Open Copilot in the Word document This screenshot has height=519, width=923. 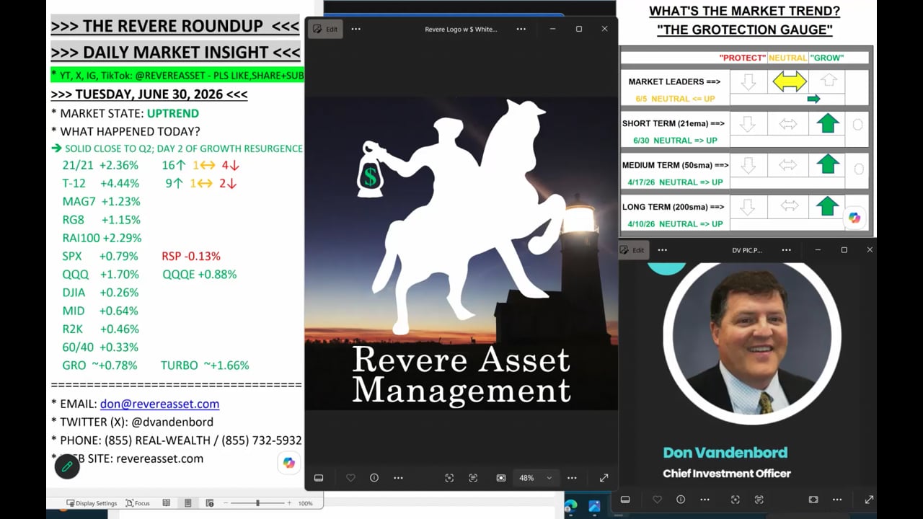pyautogui.click(x=289, y=463)
